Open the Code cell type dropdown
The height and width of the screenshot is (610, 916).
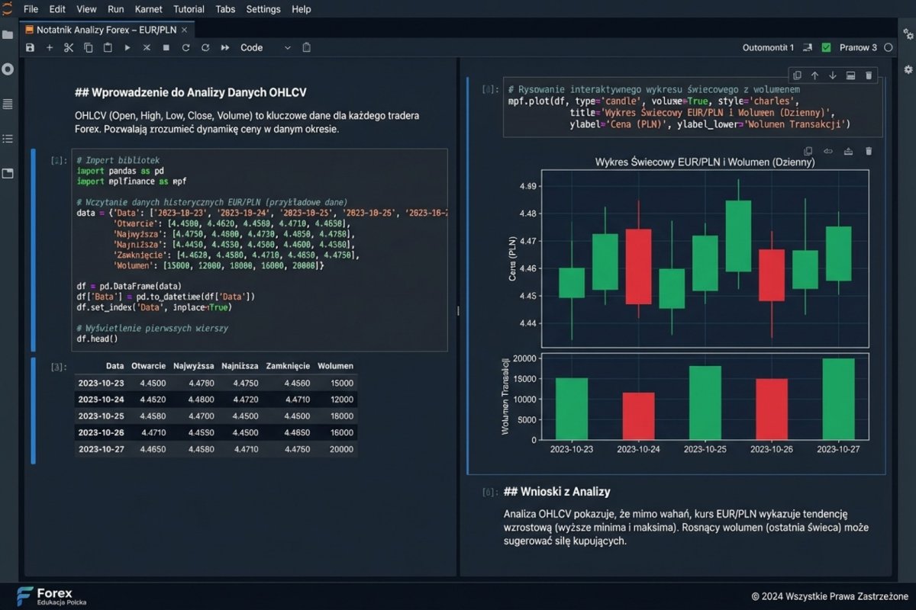pyautogui.click(x=252, y=47)
